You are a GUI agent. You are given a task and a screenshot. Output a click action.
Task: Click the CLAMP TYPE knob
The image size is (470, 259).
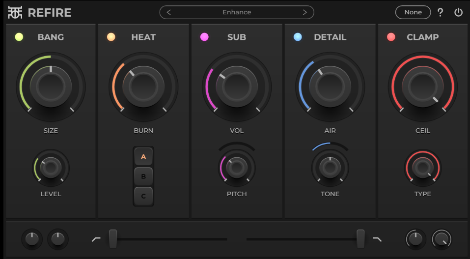point(423,168)
